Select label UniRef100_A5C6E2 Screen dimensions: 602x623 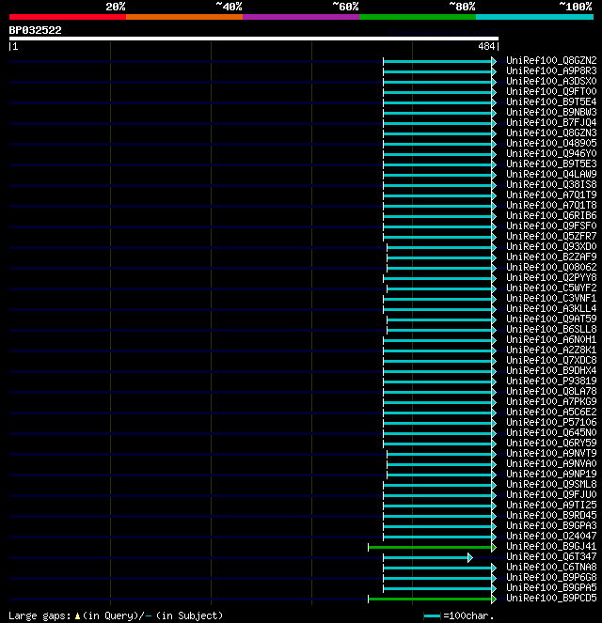click(551, 412)
